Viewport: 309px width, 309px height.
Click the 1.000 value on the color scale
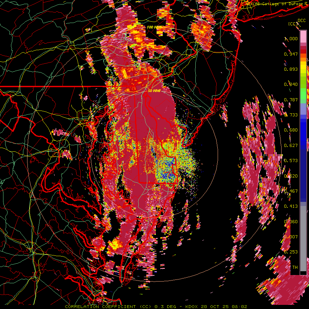click(x=291, y=39)
